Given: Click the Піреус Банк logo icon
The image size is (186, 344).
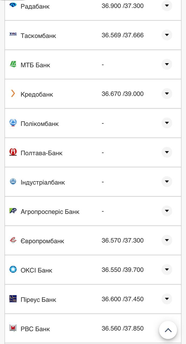Looking at the screenshot, I should tap(13, 299).
